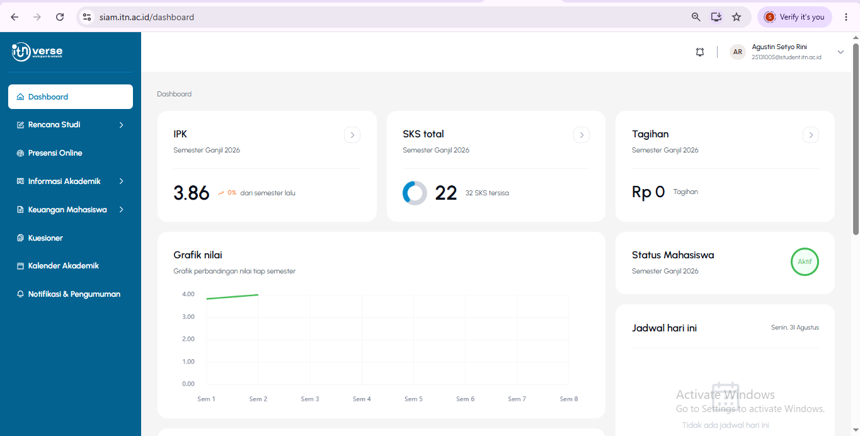This screenshot has height=436, width=860.
Task: Click the Tagihan link beside Rp 0
Action: point(685,192)
